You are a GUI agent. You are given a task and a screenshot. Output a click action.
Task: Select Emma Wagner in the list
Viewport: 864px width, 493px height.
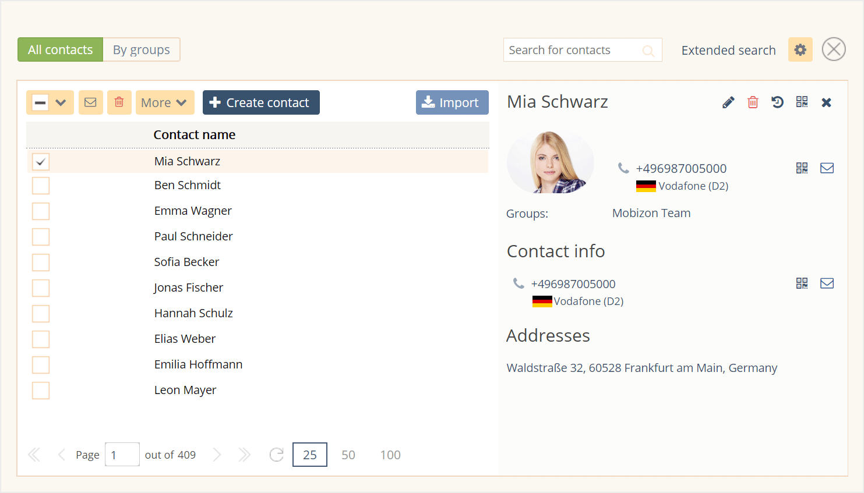pos(193,211)
